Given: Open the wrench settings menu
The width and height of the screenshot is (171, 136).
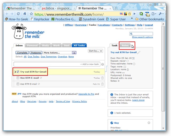Looking at the screenshot, I should [x=161, y=14].
